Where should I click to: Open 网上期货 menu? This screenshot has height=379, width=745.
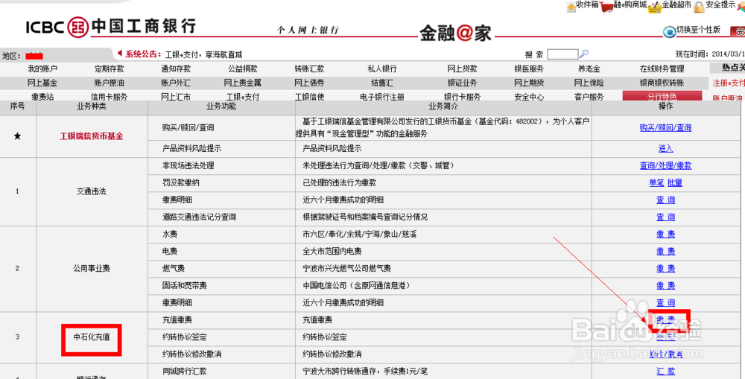529,83
